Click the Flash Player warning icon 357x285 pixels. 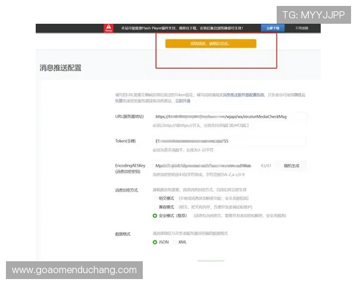[109, 28]
